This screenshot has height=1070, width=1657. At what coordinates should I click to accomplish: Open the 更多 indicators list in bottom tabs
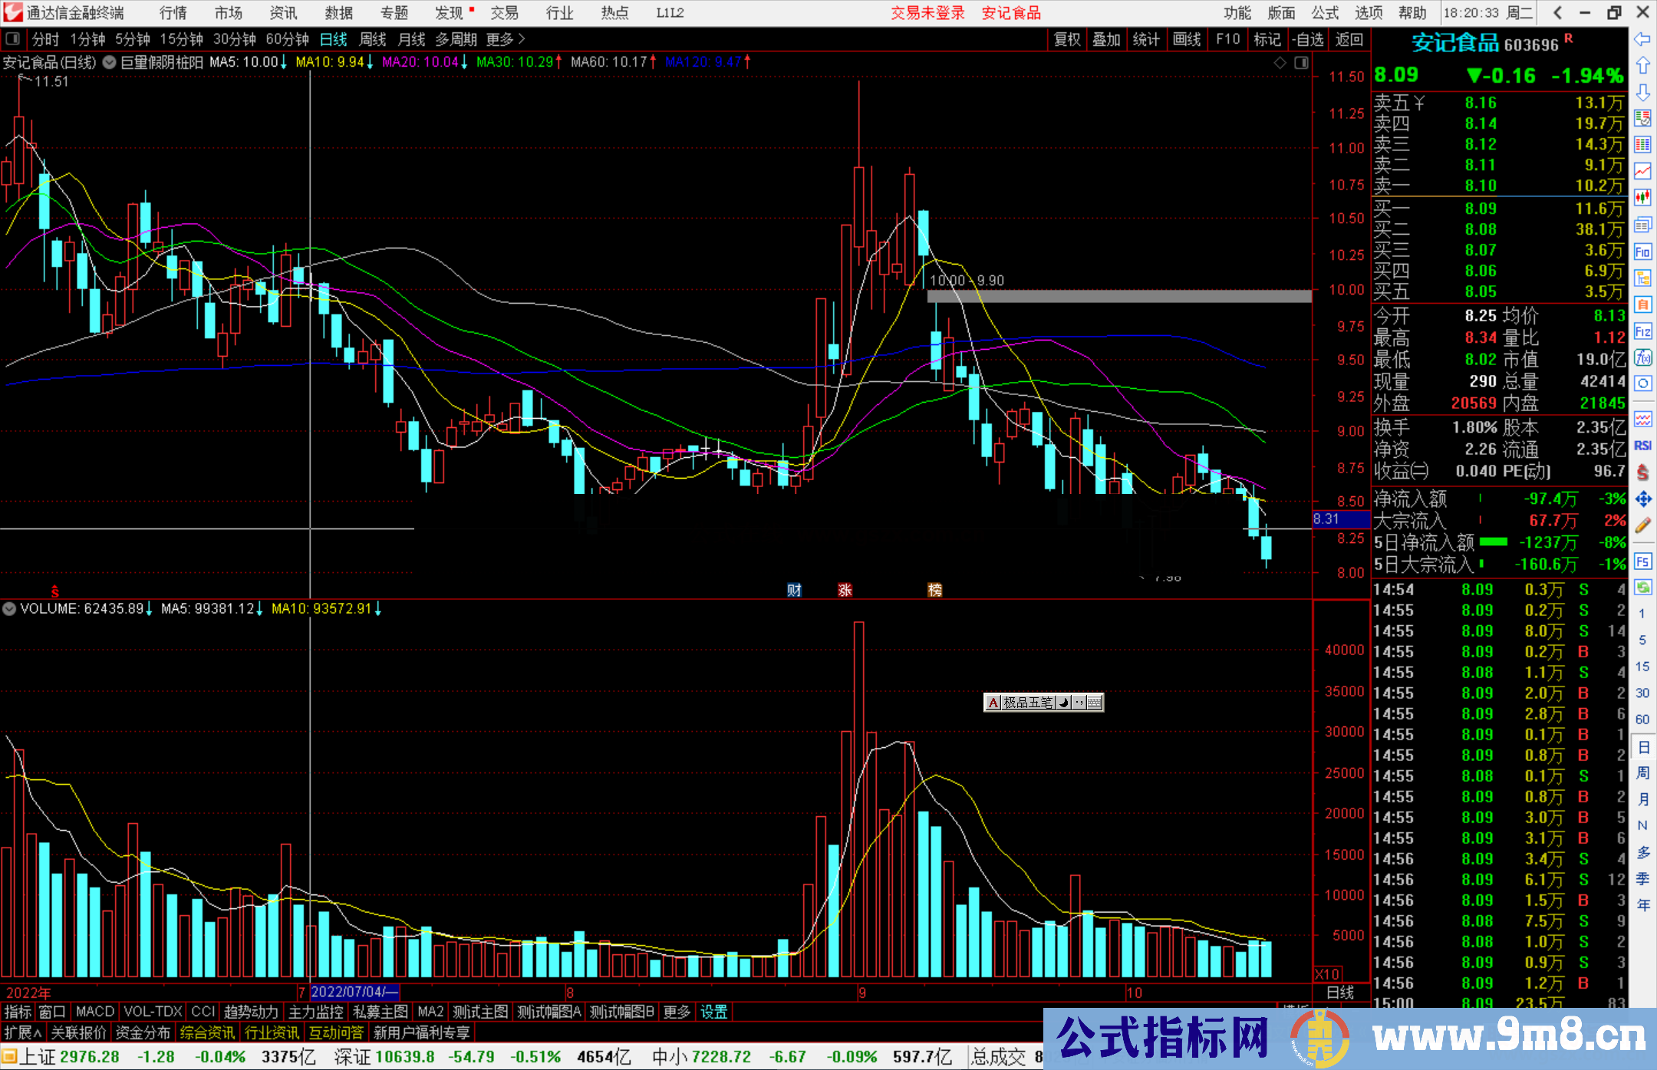point(676,1012)
